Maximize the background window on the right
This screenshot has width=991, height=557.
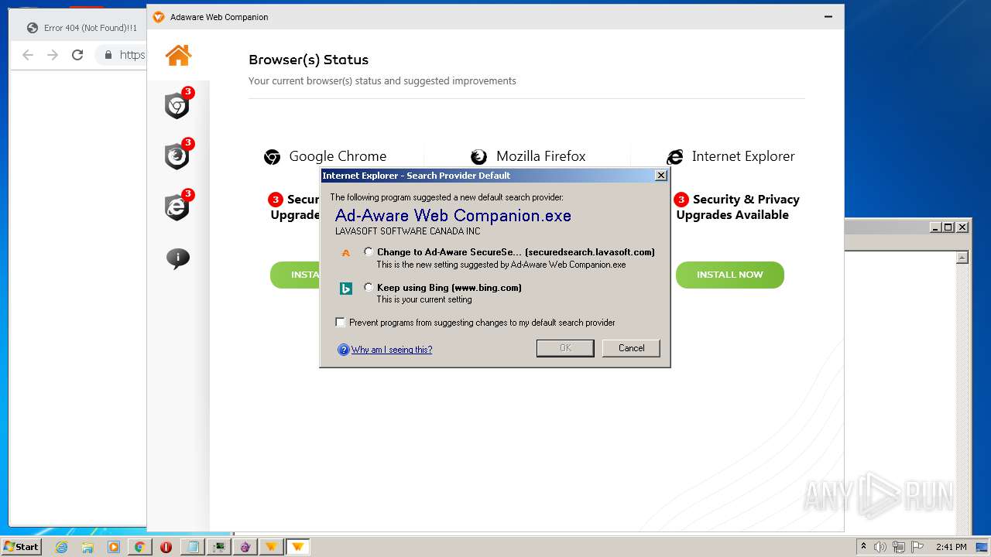[x=948, y=227]
